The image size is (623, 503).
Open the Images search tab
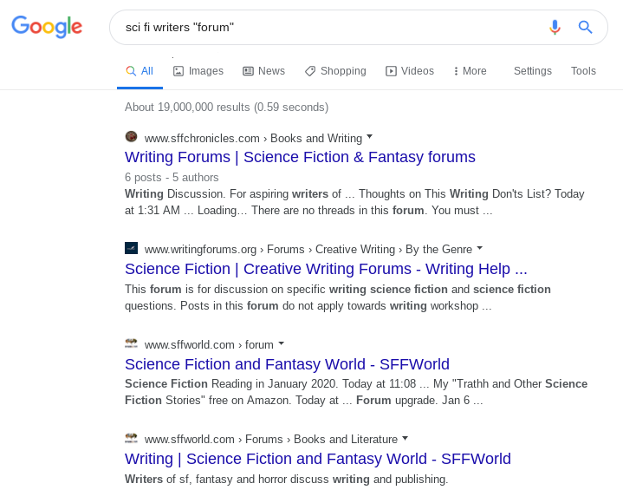coord(198,71)
